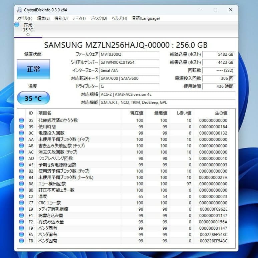The width and height of the screenshot is (258, 258).
Task: Click total host writes value 4423 GB
Action: (219, 62)
